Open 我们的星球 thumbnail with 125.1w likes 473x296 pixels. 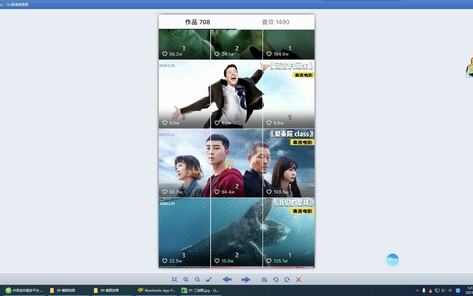(x=289, y=232)
